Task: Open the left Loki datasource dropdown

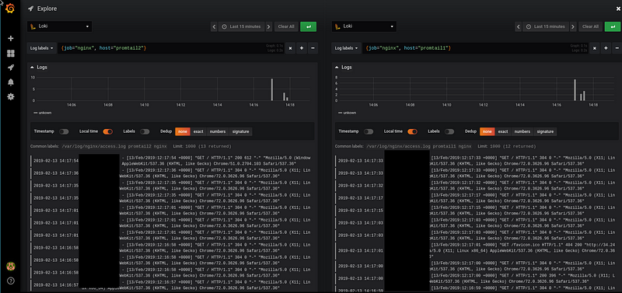Action: point(60,26)
